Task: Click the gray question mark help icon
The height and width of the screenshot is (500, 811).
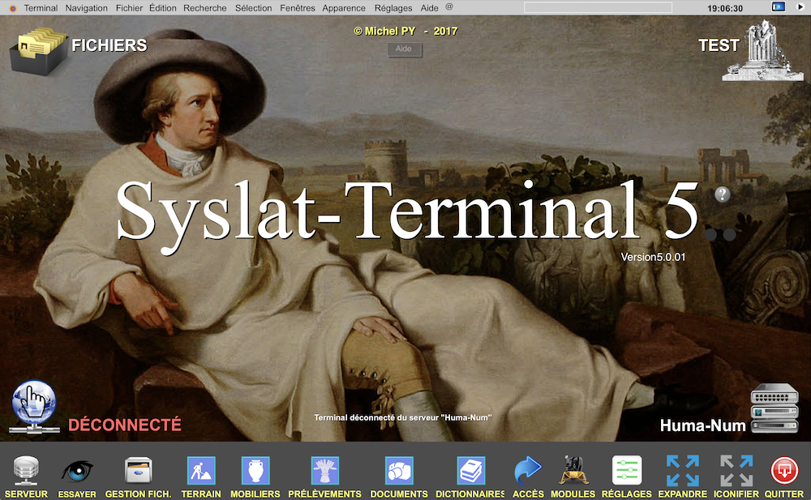Action: [722, 194]
